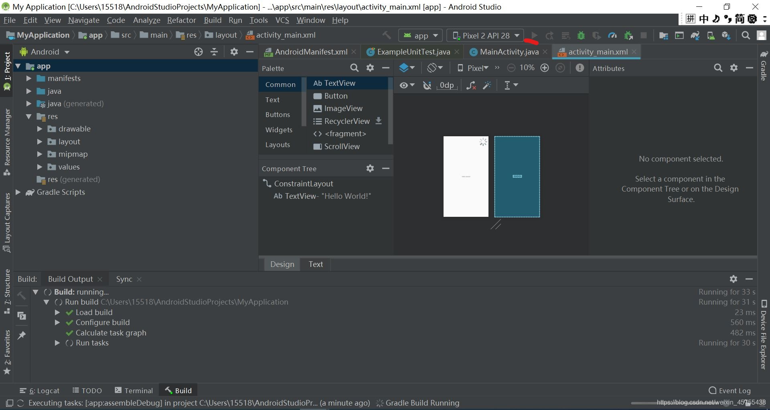The width and height of the screenshot is (770, 410).
Task: Open the Build menu
Action: pos(213,20)
